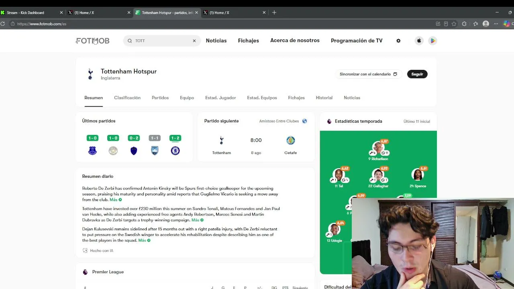Click the Tottenham Hotspur crest in header
Viewport: 514px width, 289px height.
tap(90, 74)
